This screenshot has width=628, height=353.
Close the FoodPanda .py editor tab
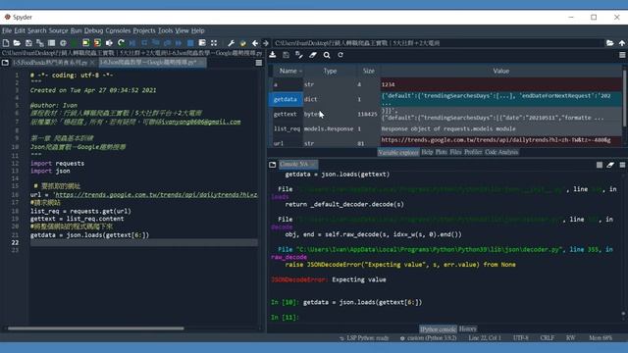92,63
